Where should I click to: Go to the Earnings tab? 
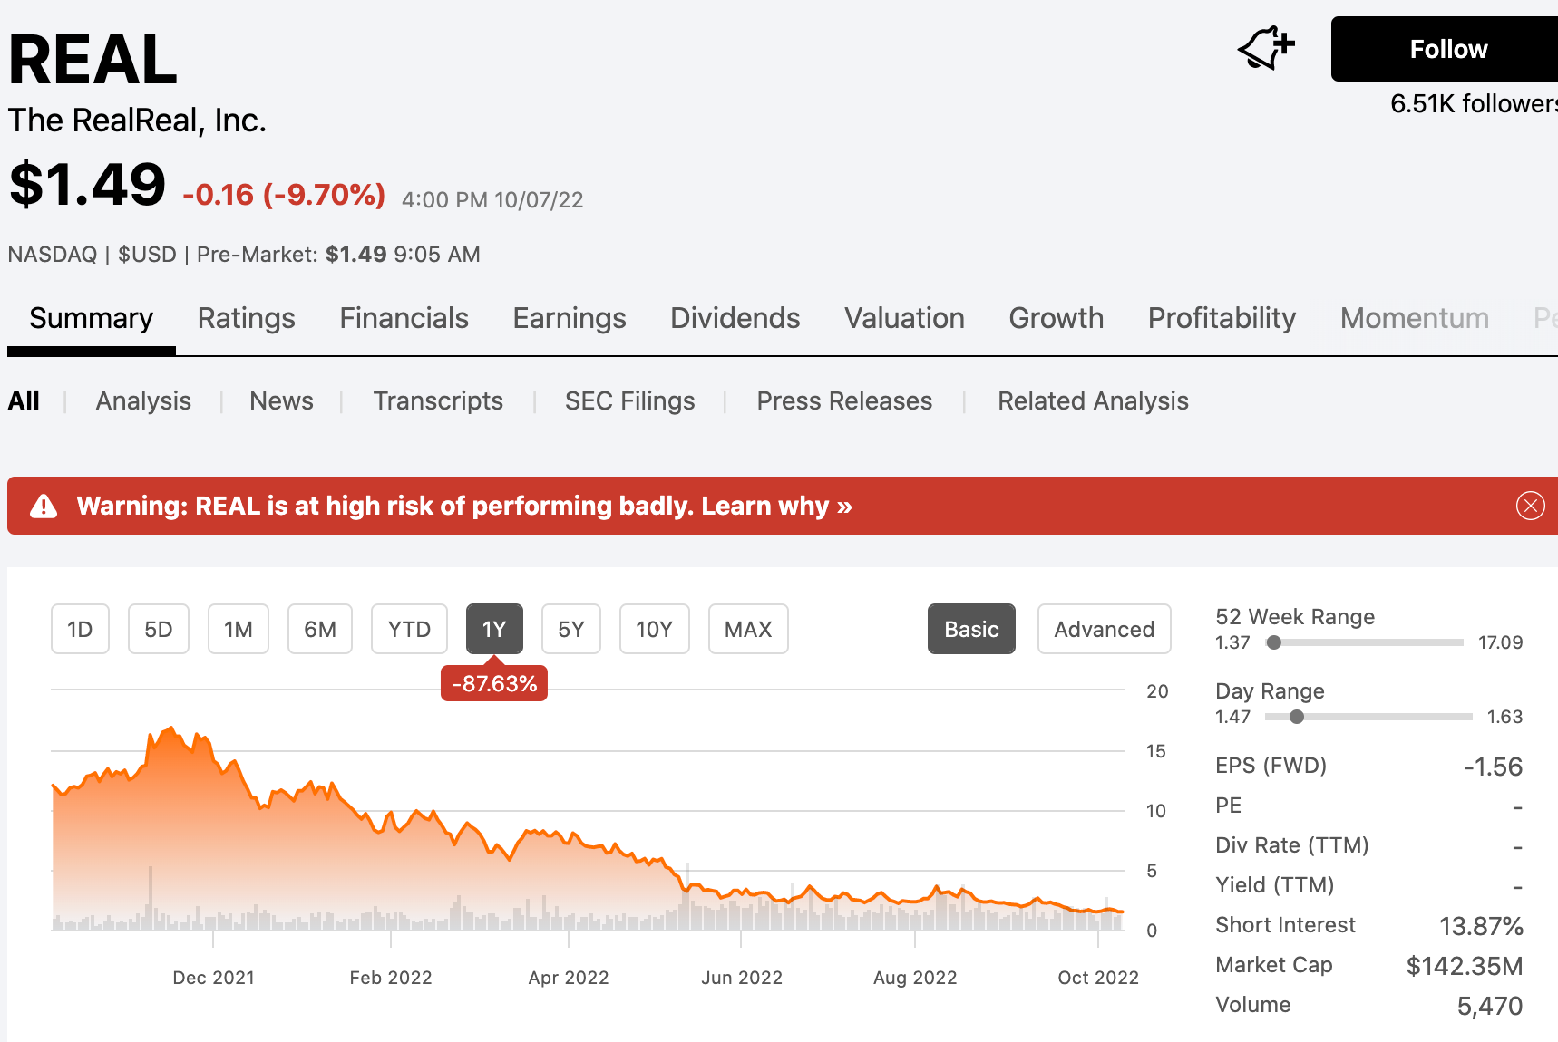coord(570,318)
